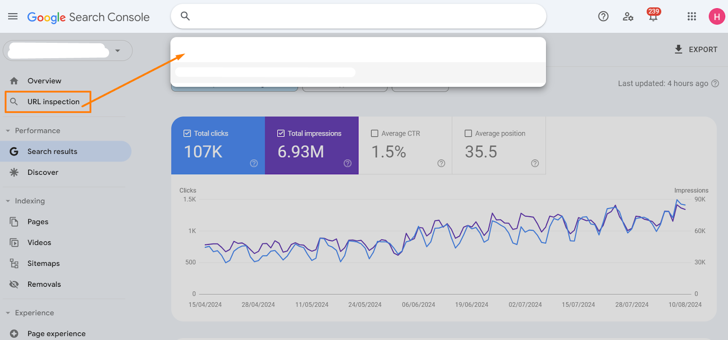Open the account avatar H
Image resolution: width=728 pixels, height=340 pixels.
coord(717,17)
